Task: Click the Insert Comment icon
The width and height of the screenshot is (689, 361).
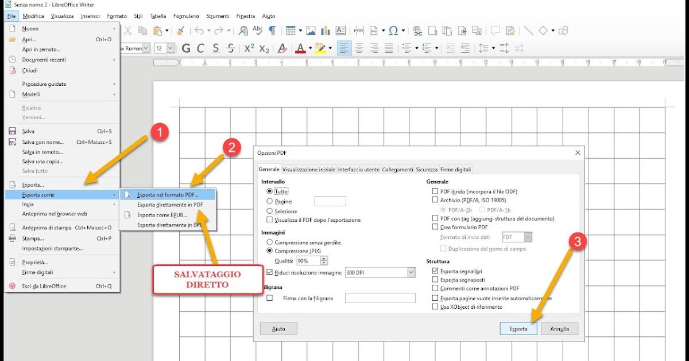Action: 495,31
